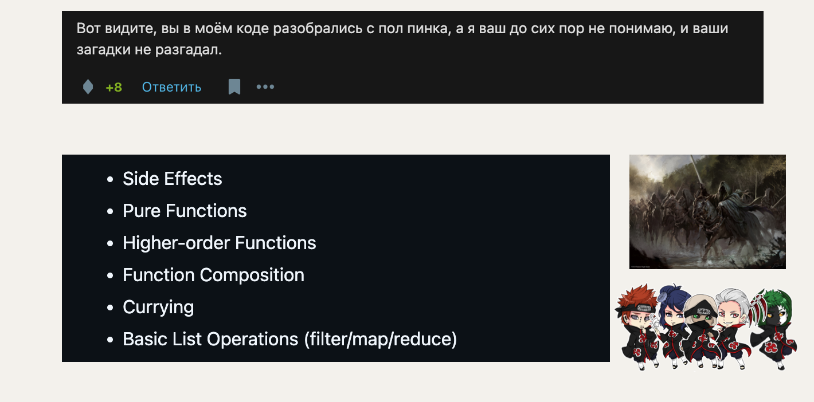
Task: Click the comment text starting with Вот видите
Action: [x=401, y=28]
